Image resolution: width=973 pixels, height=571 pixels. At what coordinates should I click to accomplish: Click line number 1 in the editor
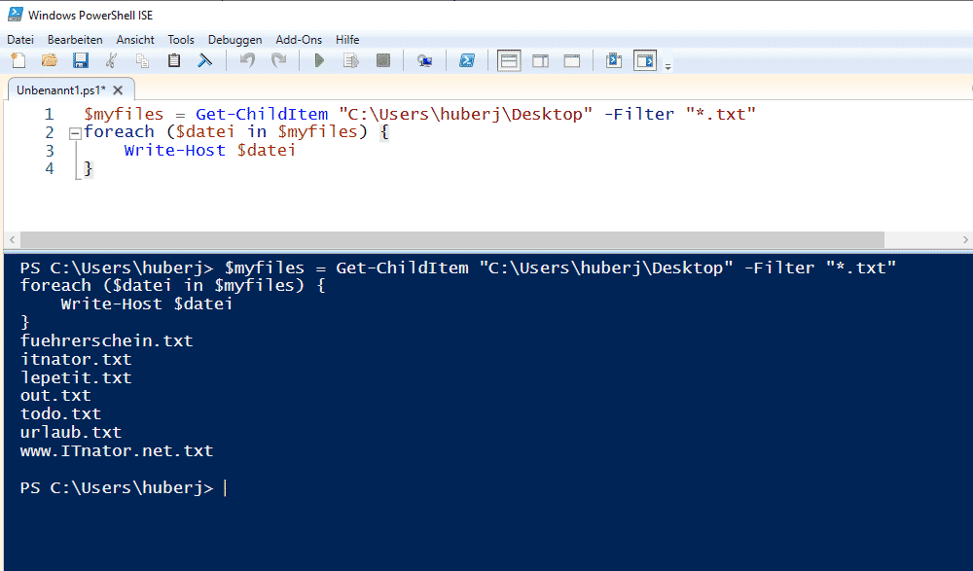[x=49, y=114]
